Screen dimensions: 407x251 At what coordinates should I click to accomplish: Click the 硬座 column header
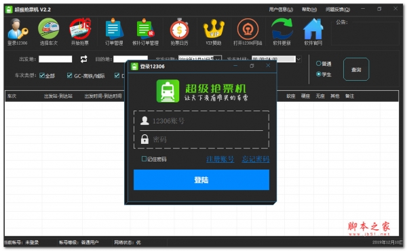(305, 96)
